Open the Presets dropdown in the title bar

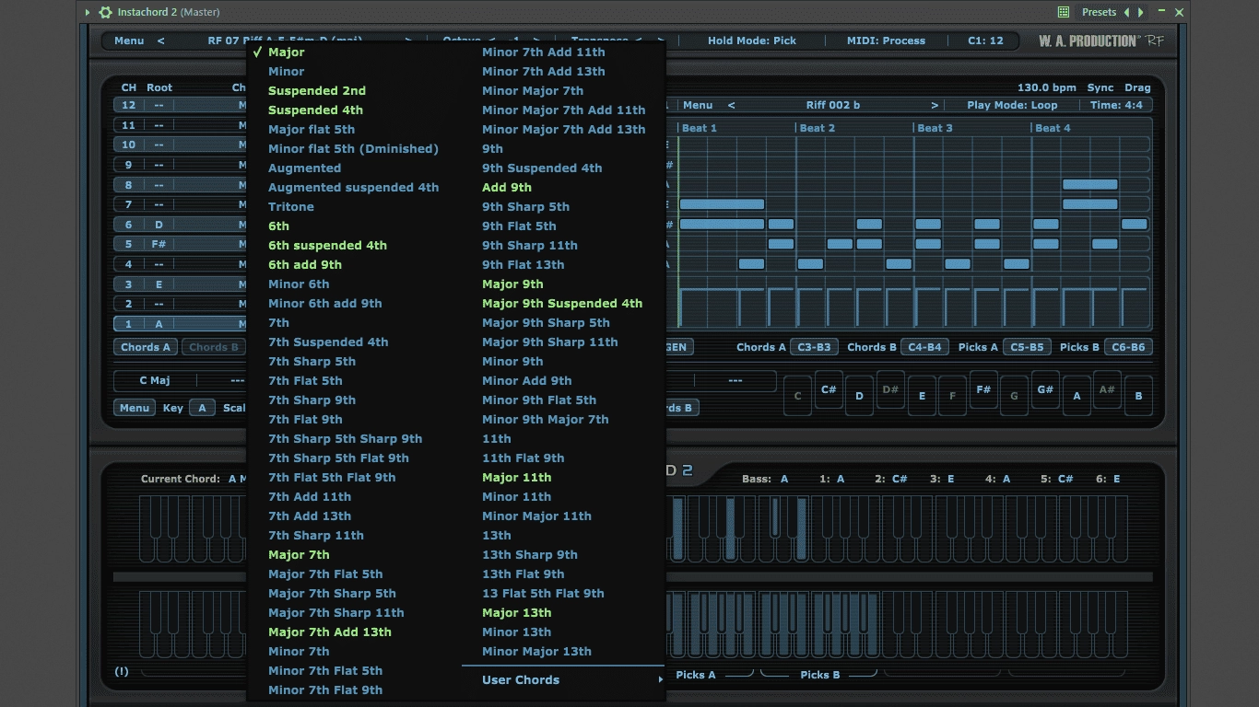1099,12
